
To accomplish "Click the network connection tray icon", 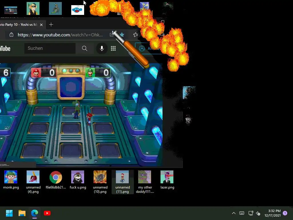I will pyautogui.click(x=251, y=213).
